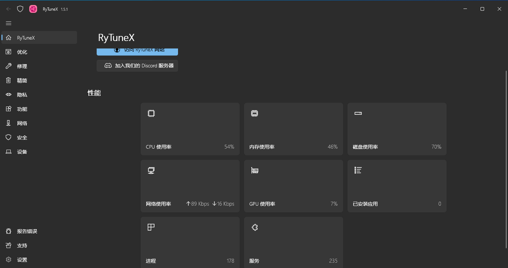508x268 pixels.
Task: Open the 服务 card
Action: (294, 242)
